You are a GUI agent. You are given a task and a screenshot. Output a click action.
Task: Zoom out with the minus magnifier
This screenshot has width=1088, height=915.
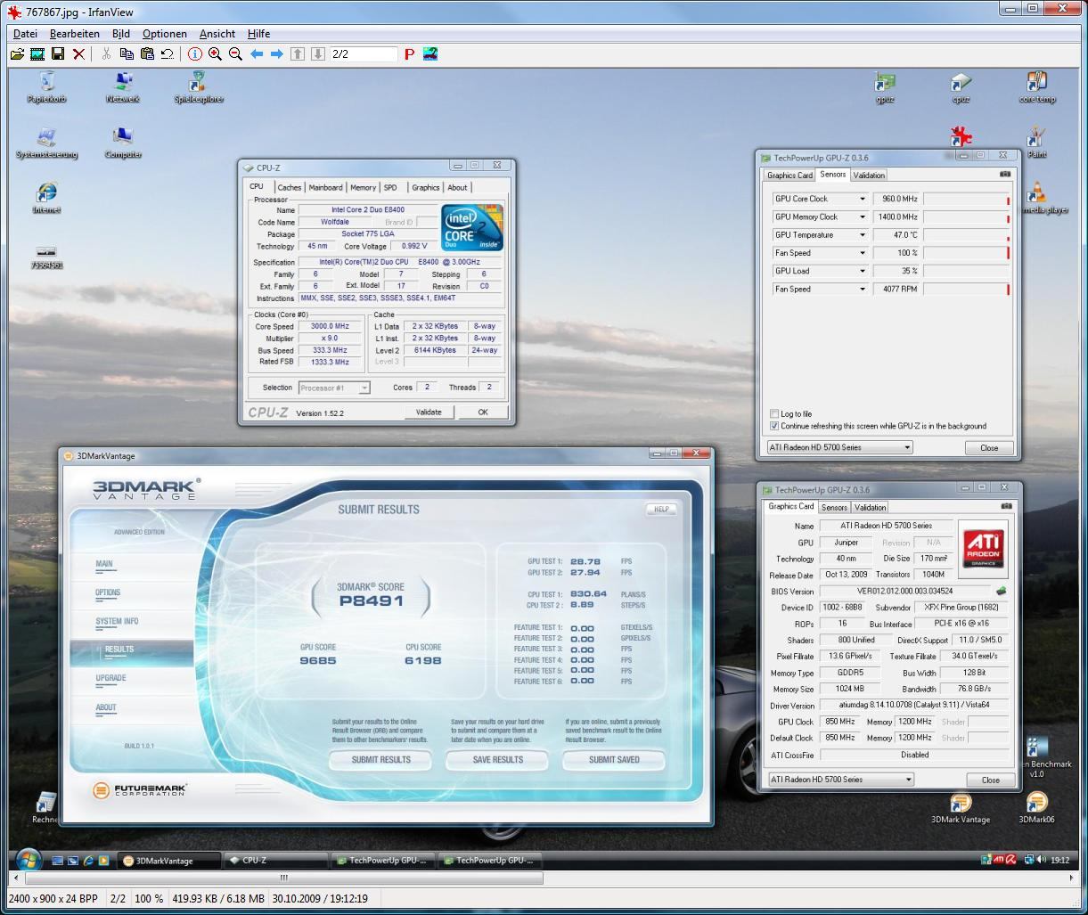click(x=235, y=54)
